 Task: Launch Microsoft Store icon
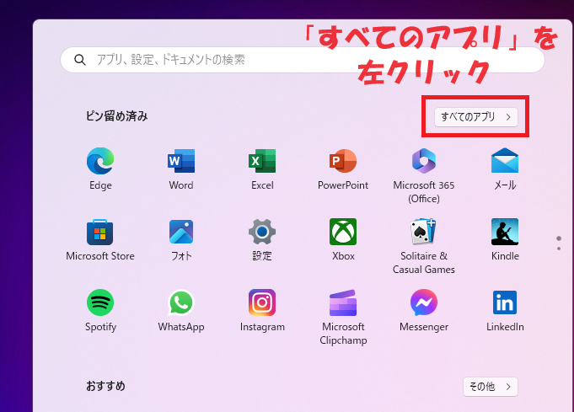pyautogui.click(x=100, y=232)
